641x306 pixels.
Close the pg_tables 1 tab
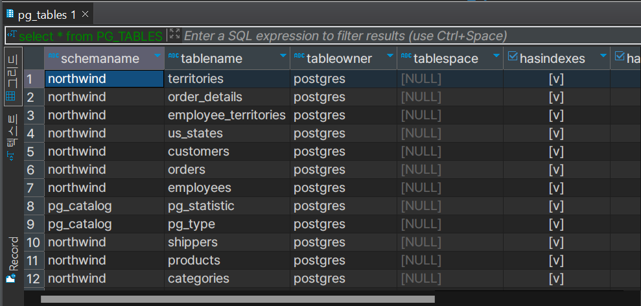[x=85, y=14]
